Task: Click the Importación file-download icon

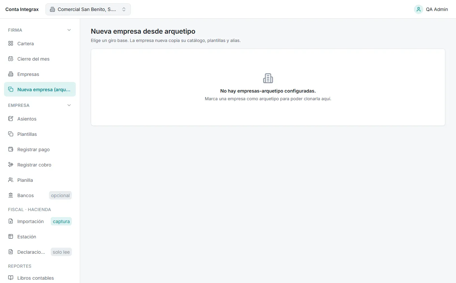Action: [11, 221]
